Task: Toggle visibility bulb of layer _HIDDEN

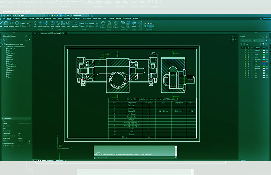Action: (x=245, y=50)
